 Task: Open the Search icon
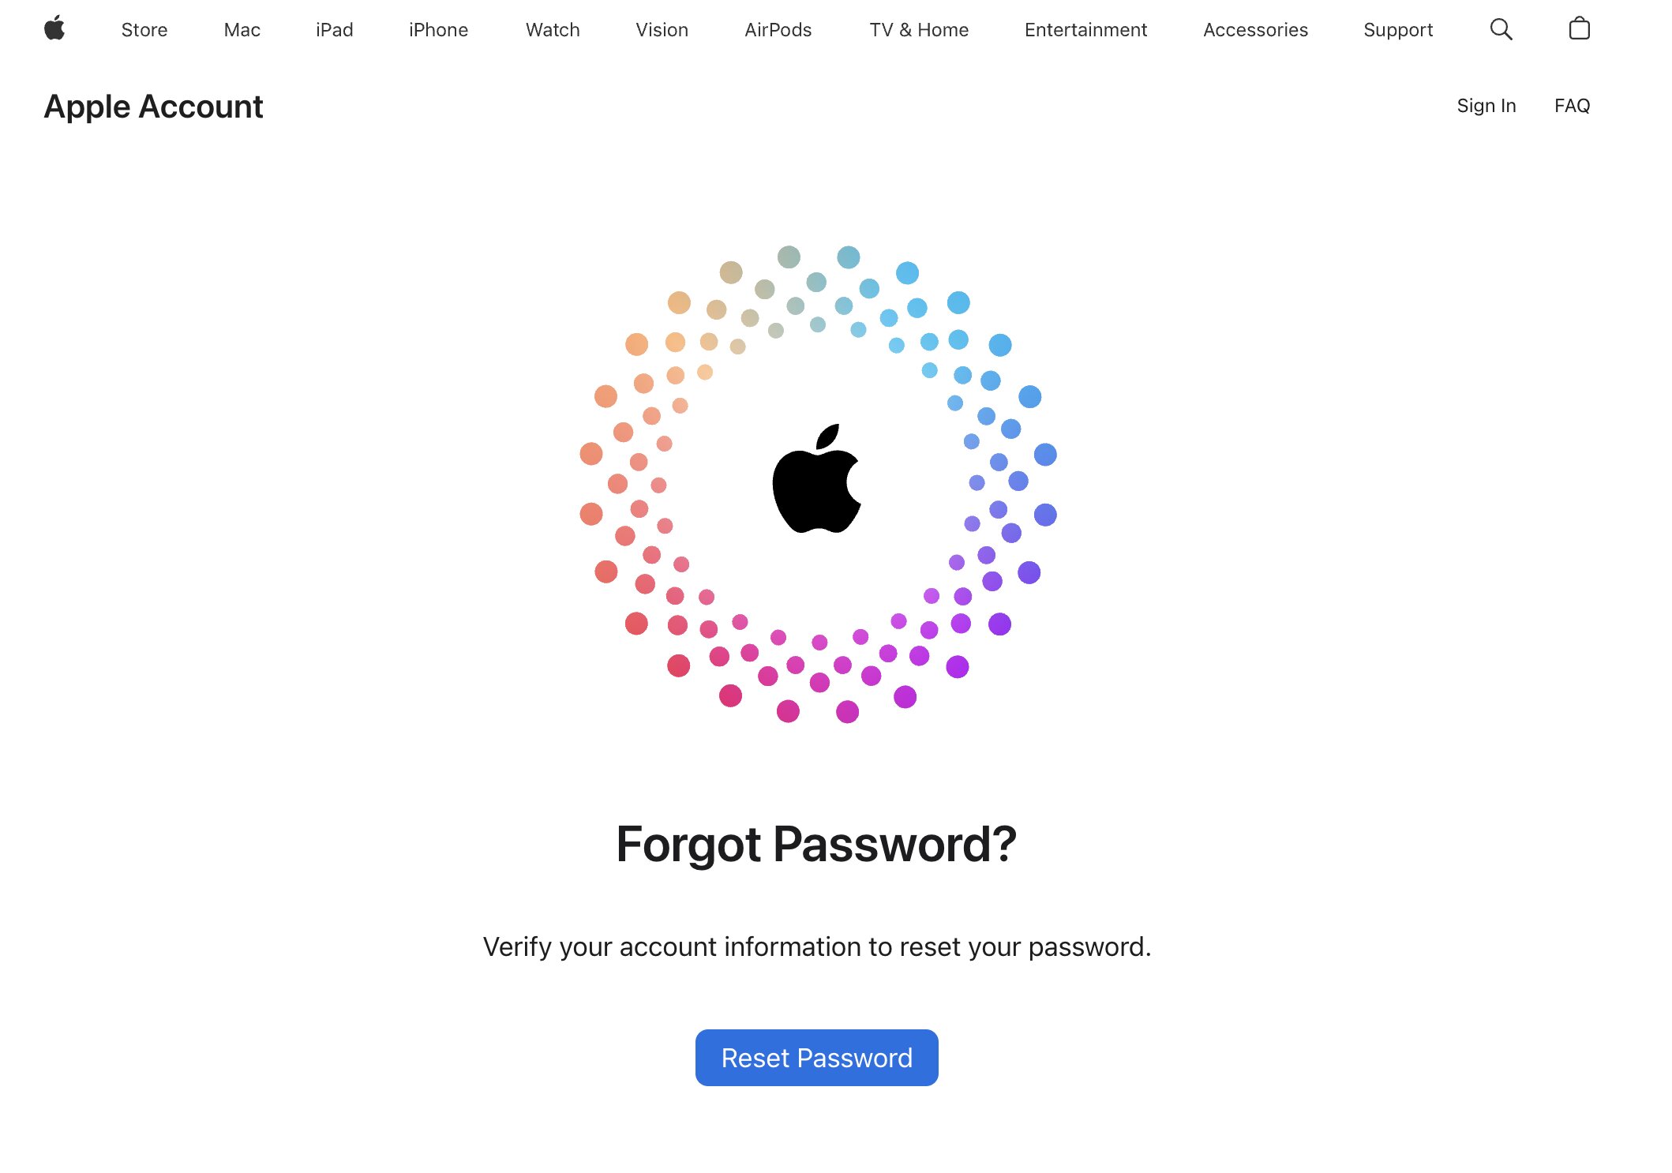(1502, 29)
